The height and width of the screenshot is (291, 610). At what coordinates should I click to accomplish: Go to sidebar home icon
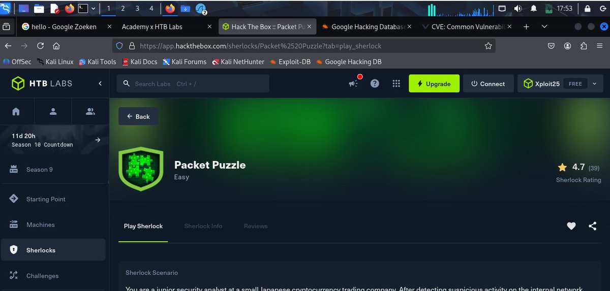tap(16, 111)
